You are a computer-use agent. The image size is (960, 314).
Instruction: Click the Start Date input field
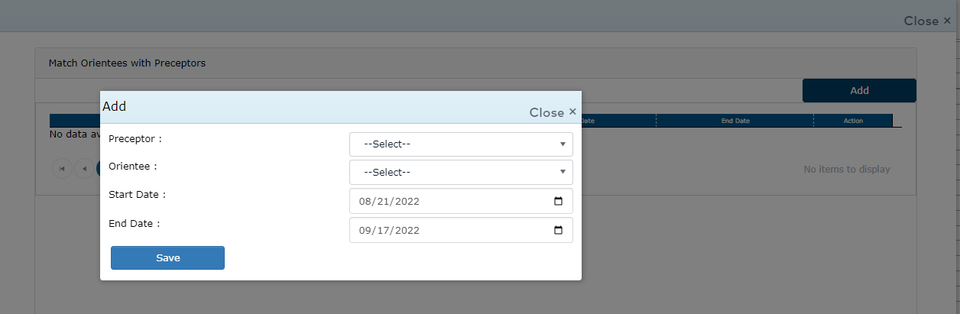[443, 202]
